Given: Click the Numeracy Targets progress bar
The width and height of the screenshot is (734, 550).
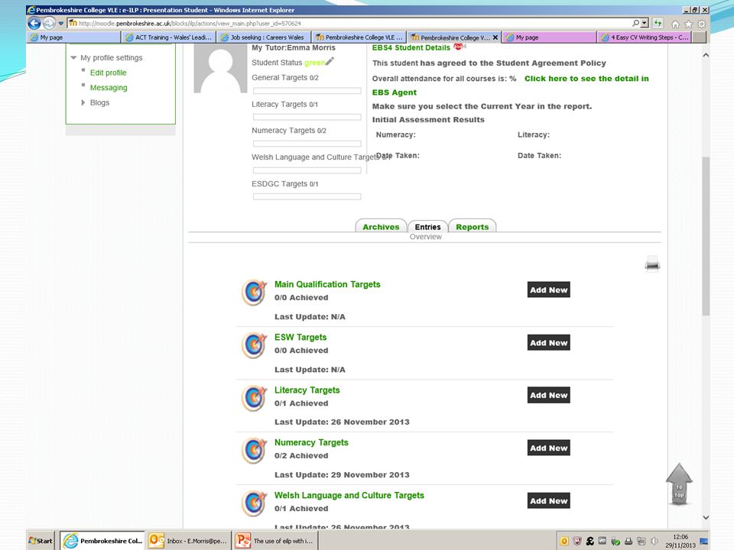Looking at the screenshot, I should click(307, 144).
